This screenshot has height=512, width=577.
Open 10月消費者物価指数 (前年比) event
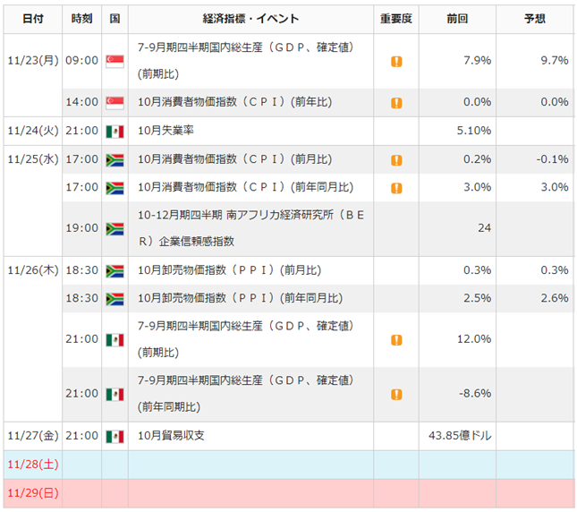pos(234,102)
